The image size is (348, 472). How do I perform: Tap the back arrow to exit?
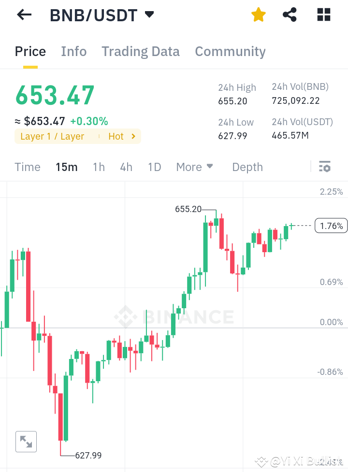(x=24, y=14)
